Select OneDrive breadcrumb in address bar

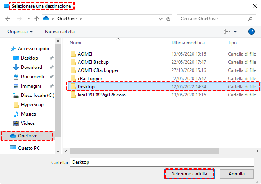point(67,19)
